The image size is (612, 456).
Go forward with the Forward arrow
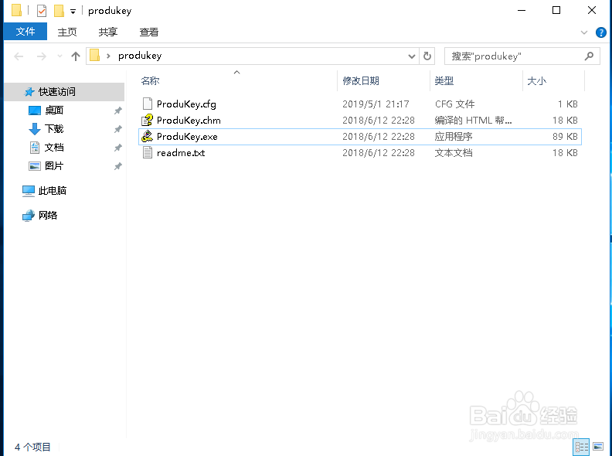click(42, 56)
